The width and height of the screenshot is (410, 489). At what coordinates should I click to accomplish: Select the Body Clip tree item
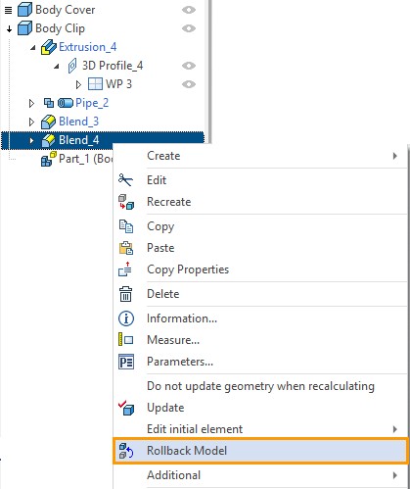point(60,28)
